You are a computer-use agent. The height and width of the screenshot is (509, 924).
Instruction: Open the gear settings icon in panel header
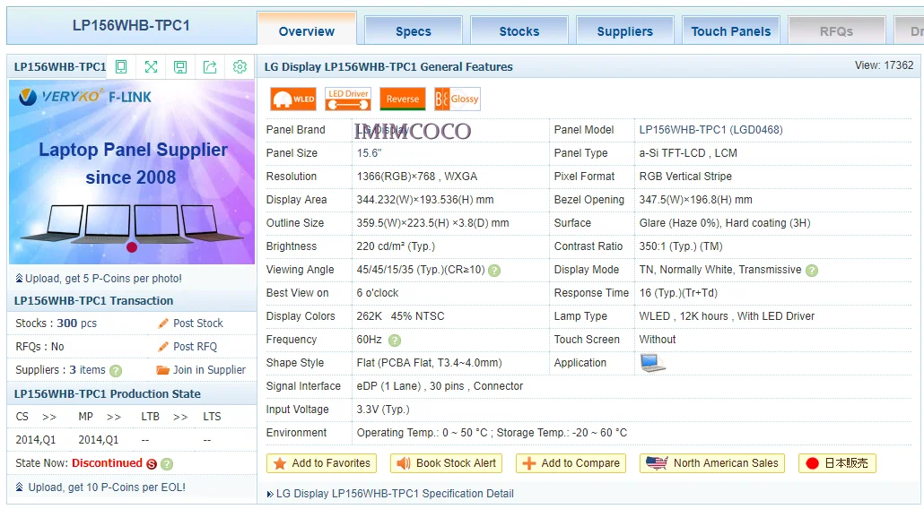click(240, 67)
